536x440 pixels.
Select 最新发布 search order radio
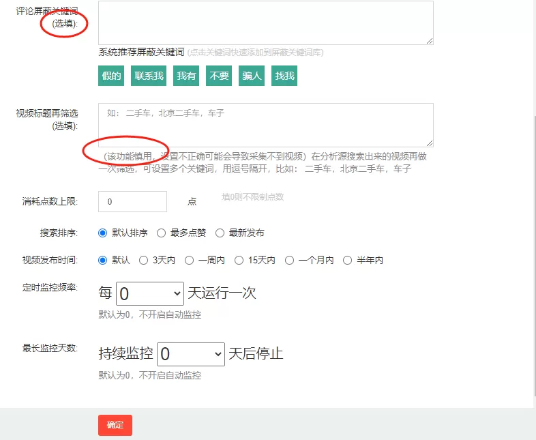(220, 233)
